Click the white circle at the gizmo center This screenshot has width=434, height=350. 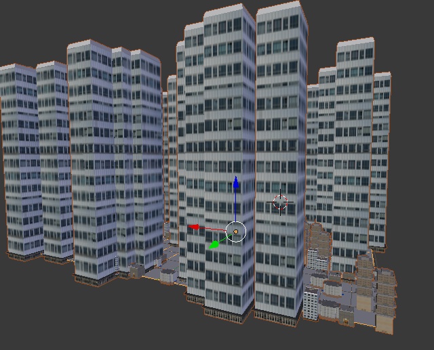(x=236, y=232)
